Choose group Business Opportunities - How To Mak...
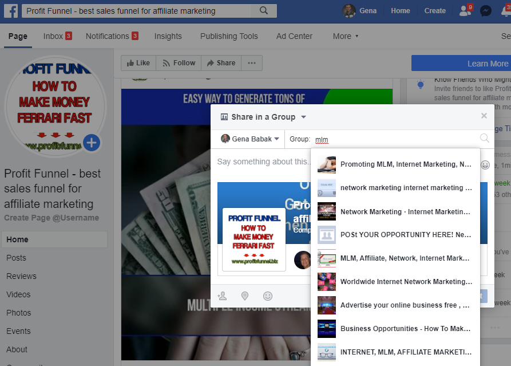 pos(395,329)
